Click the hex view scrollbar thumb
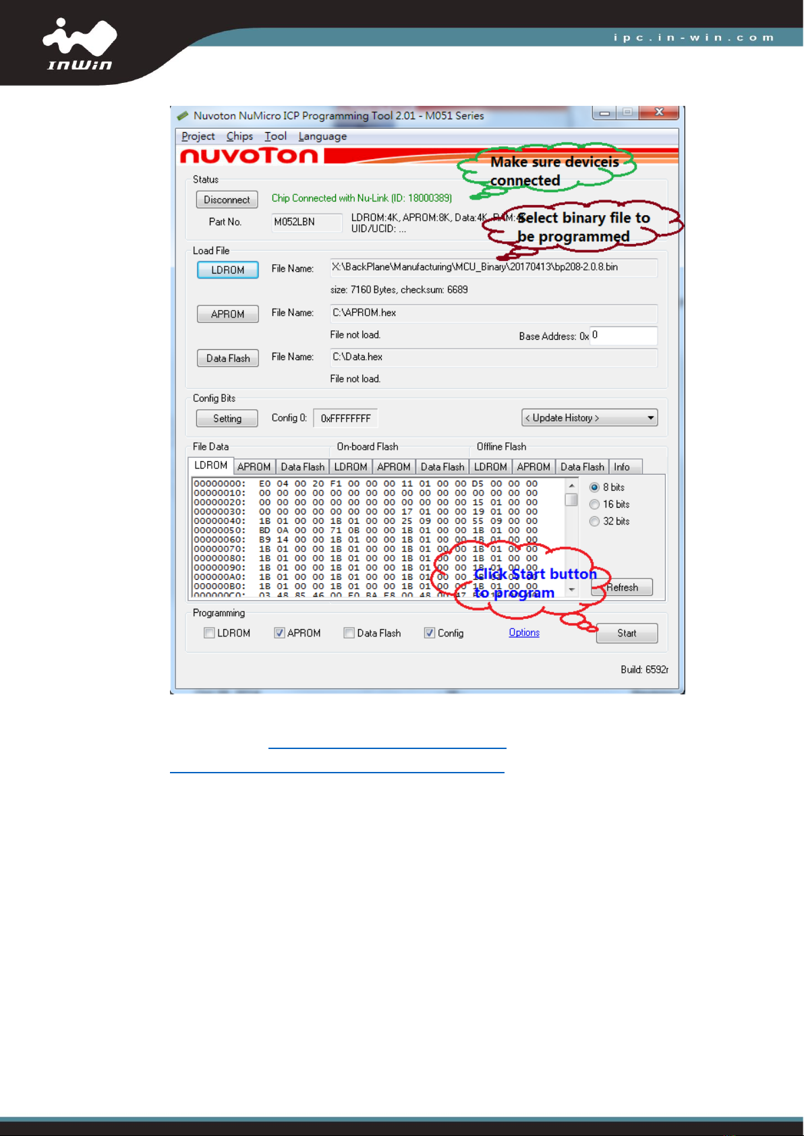The height and width of the screenshot is (1136, 804). point(571,500)
